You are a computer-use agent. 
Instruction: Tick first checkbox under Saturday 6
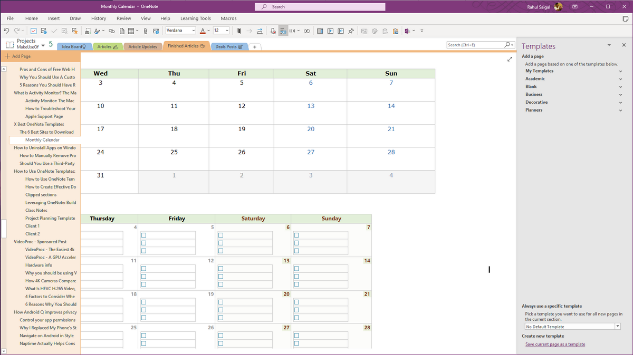pyautogui.click(x=220, y=235)
